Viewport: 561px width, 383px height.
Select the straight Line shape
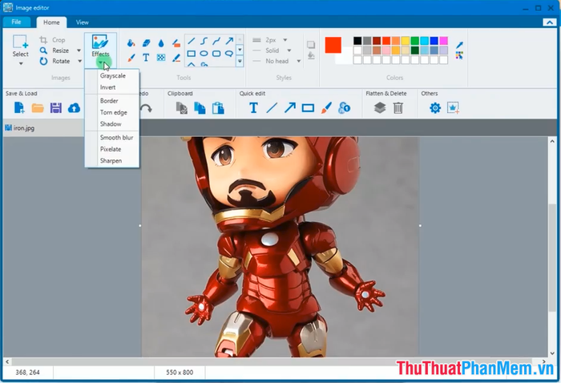[192, 41]
